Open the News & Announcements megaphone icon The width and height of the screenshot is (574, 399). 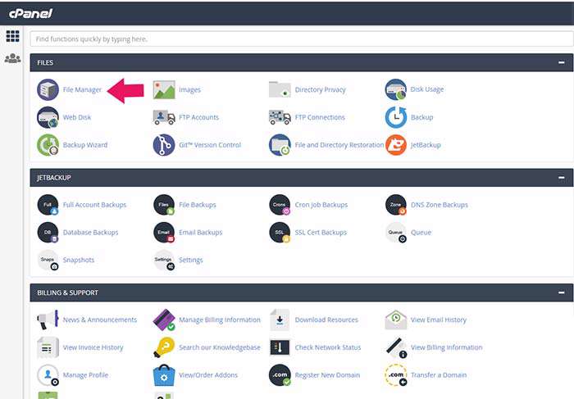(x=48, y=320)
